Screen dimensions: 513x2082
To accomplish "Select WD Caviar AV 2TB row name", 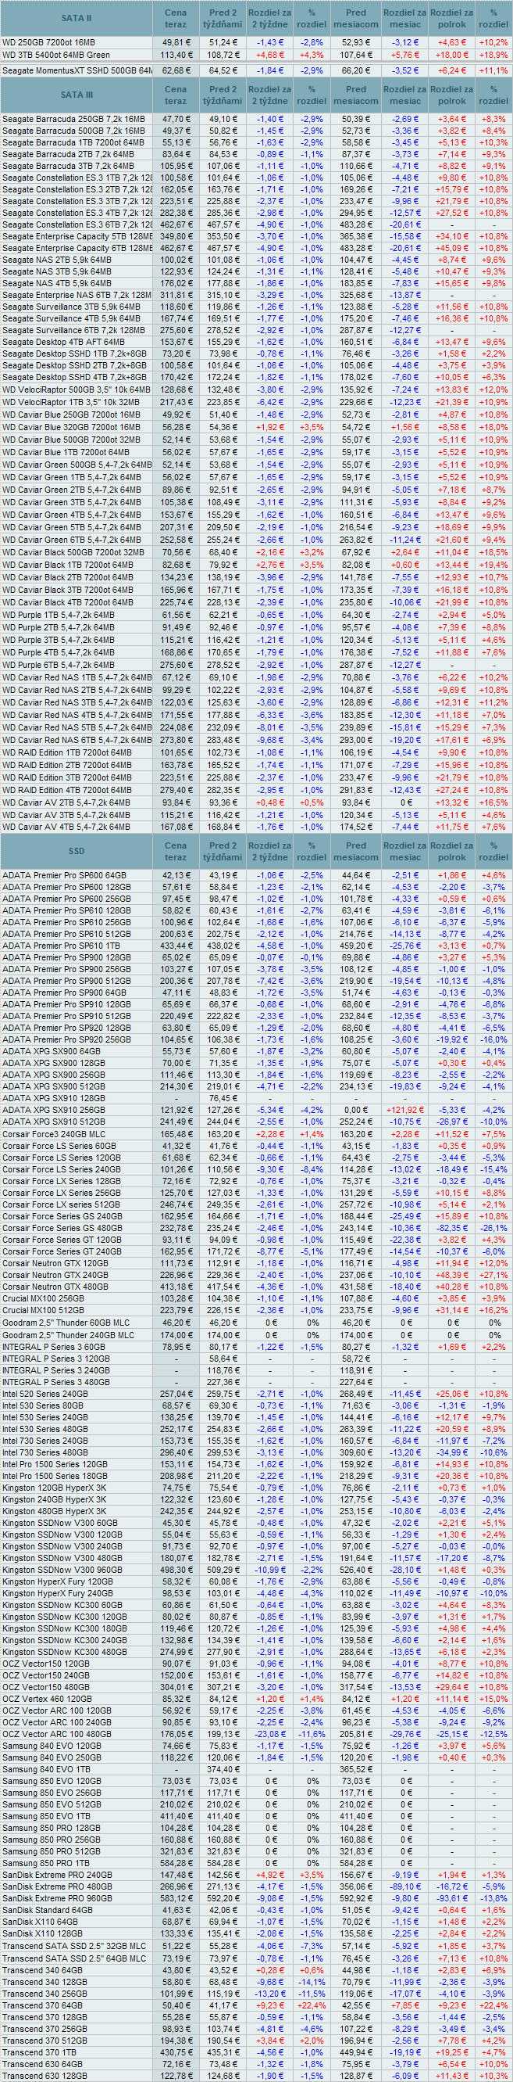I will (65, 802).
